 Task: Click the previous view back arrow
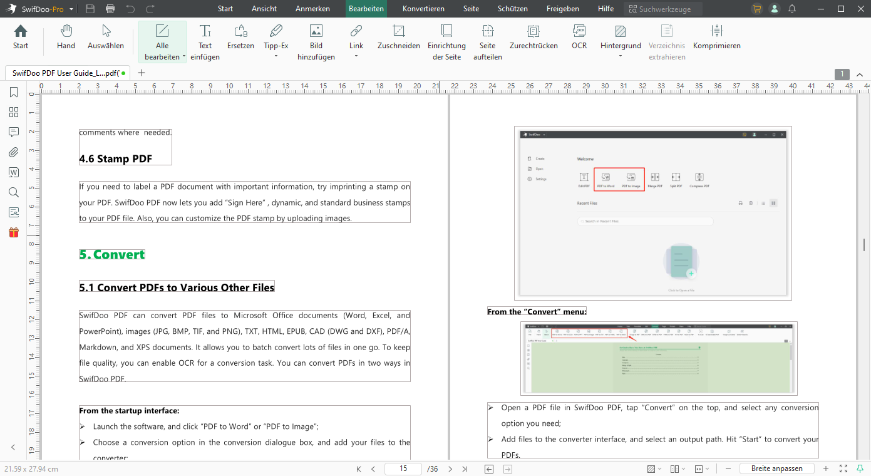(490, 468)
